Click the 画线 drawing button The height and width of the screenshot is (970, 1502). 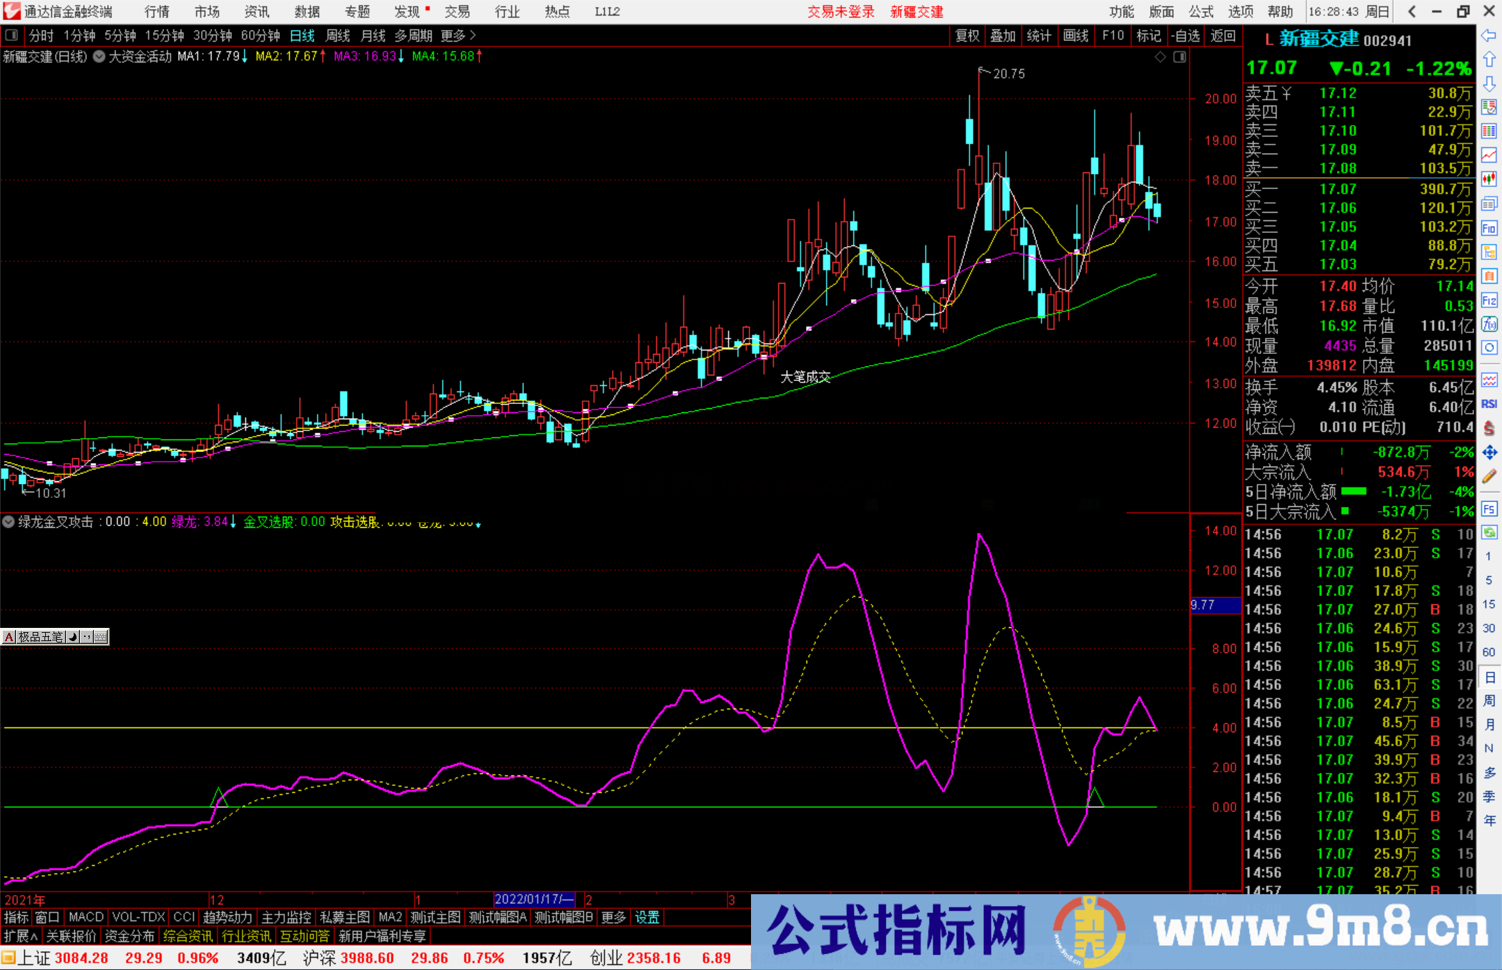click(1076, 35)
